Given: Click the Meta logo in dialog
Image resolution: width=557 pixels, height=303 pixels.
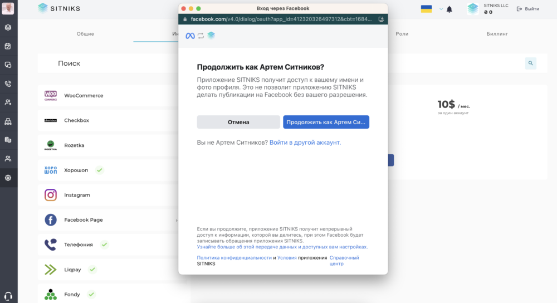Looking at the screenshot, I should coord(190,36).
